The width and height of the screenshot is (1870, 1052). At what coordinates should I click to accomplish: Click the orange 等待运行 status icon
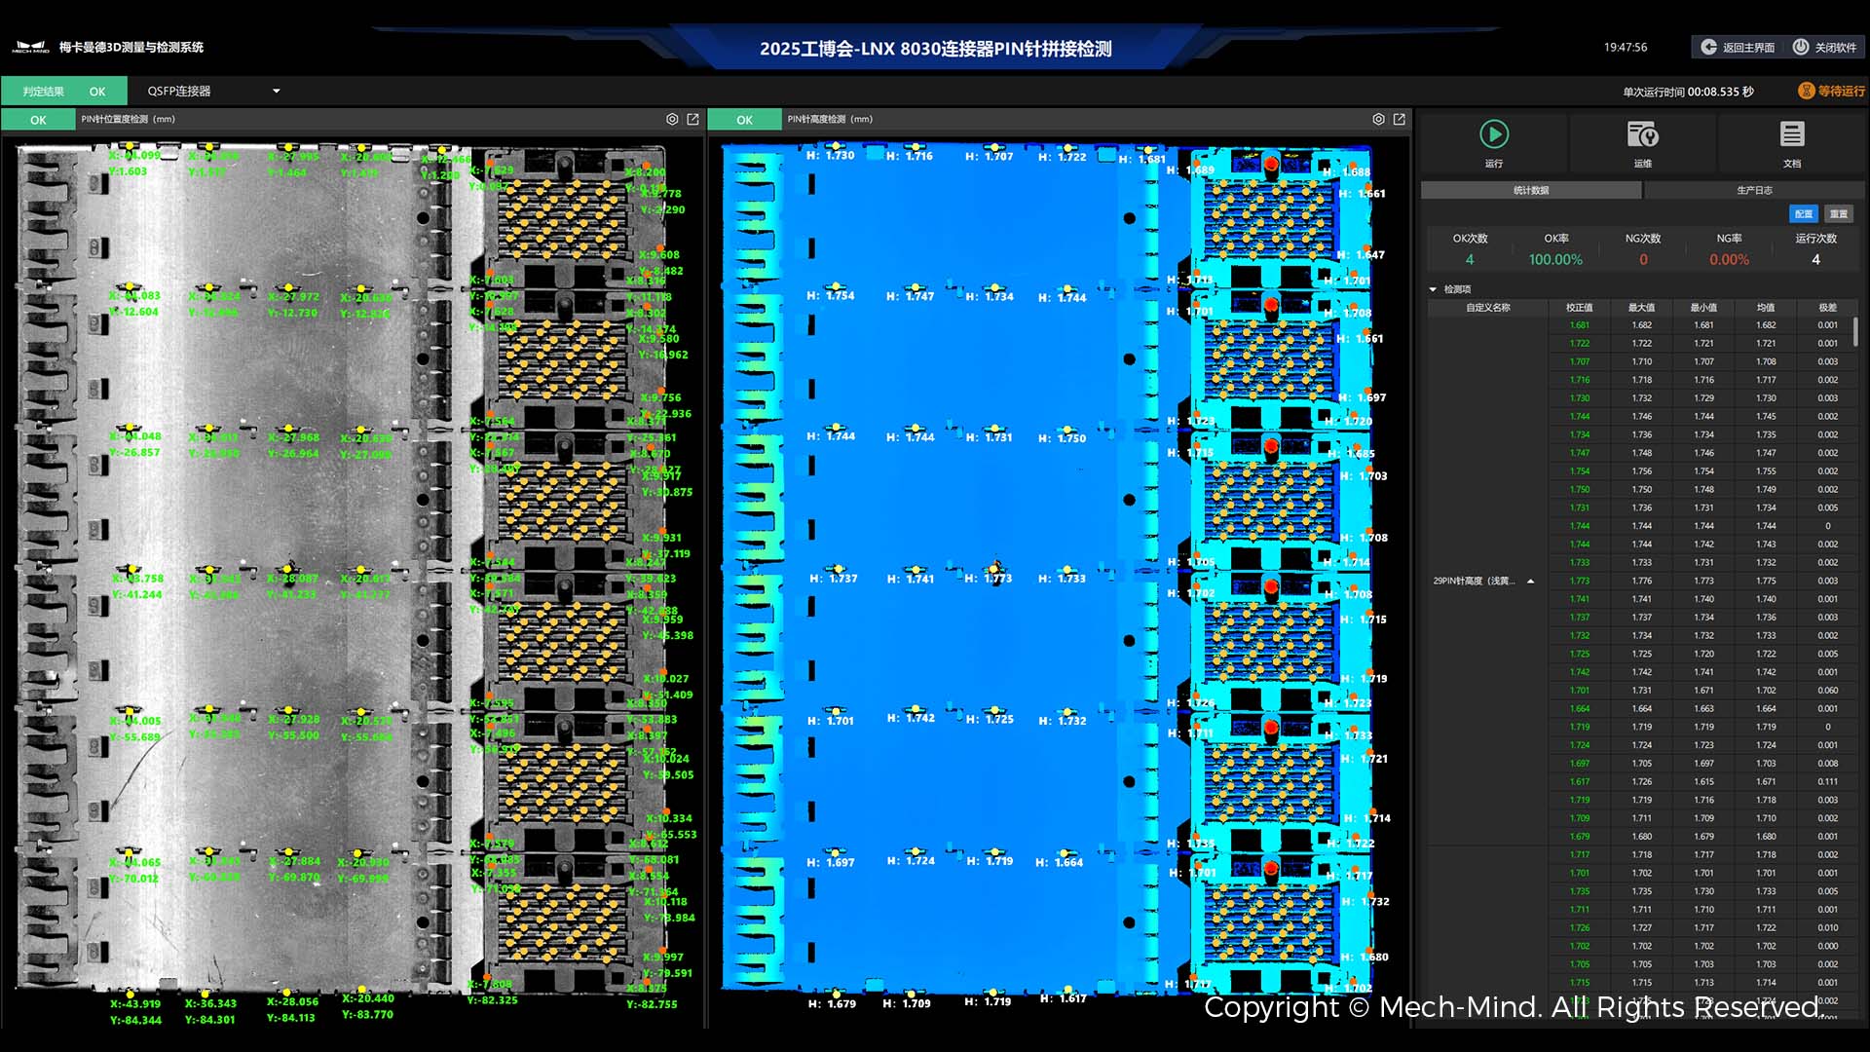click(1806, 91)
